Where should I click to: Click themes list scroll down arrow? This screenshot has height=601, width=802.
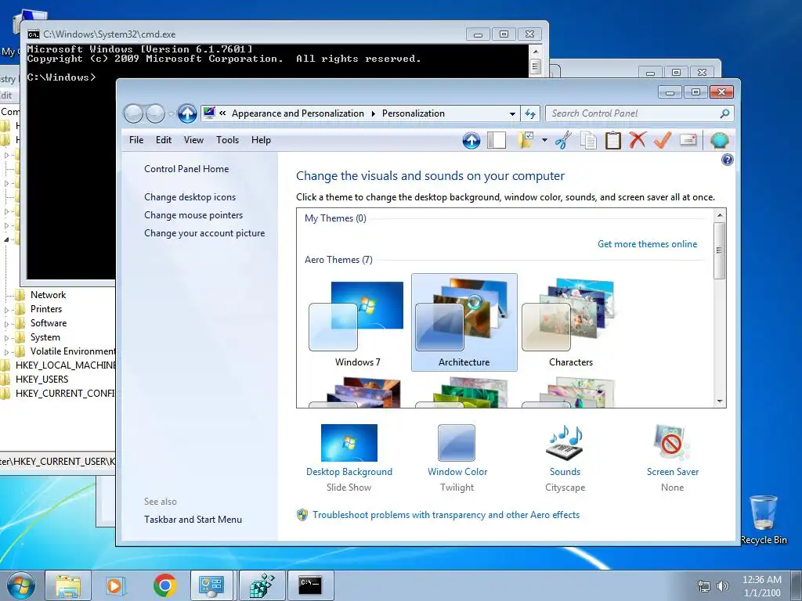pyautogui.click(x=719, y=401)
